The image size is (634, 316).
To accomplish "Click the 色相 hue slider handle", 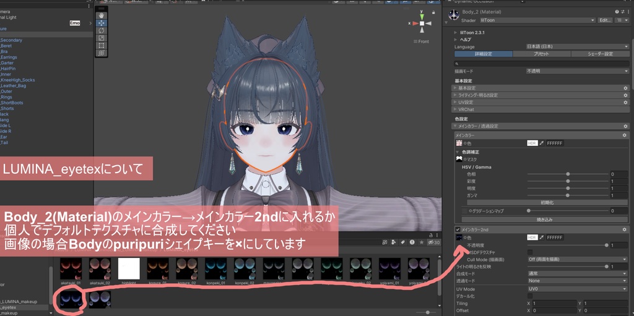I will [568, 174].
